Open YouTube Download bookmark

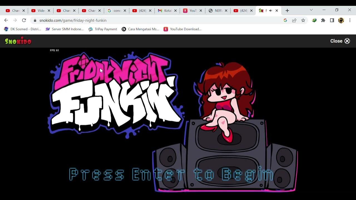pyautogui.click(x=182, y=29)
